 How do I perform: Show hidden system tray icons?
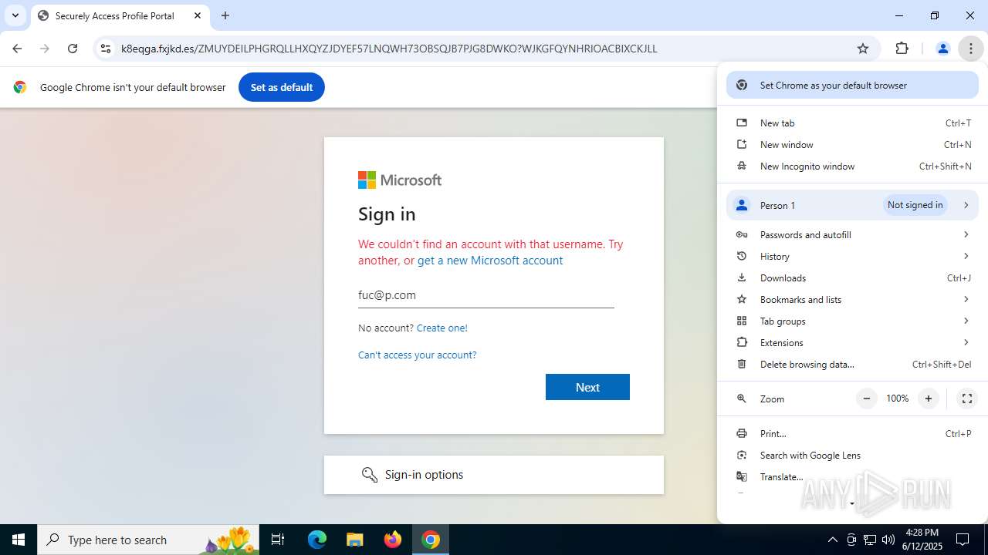pos(832,540)
